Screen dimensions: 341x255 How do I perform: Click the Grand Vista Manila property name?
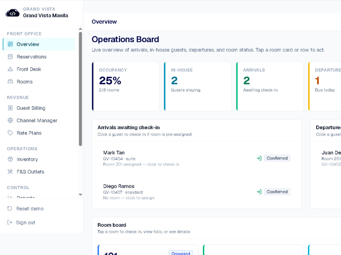(x=45, y=15)
